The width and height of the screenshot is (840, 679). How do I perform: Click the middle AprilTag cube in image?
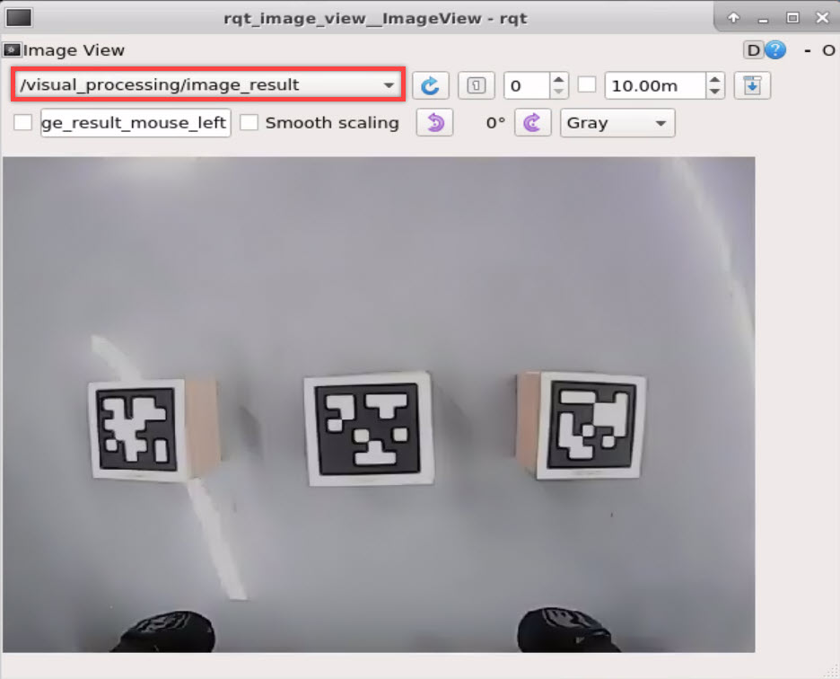(x=369, y=428)
